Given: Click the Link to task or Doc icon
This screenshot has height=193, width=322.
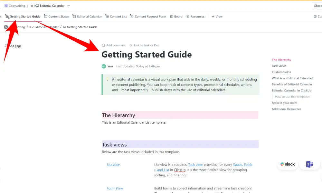Looking at the screenshot, I should click(131, 45).
